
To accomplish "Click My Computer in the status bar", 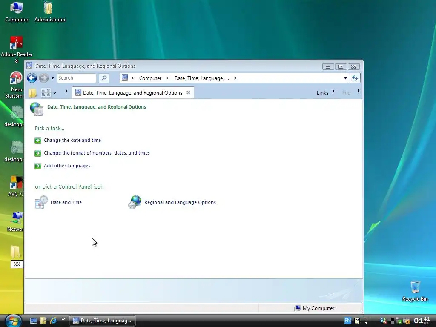I will (x=315, y=308).
